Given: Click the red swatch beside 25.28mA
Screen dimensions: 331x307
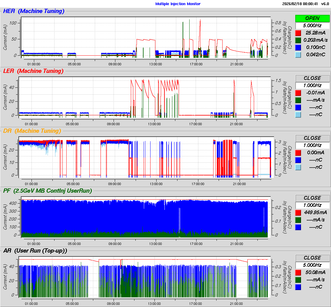Looking at the screenshot, I should 298,33.
